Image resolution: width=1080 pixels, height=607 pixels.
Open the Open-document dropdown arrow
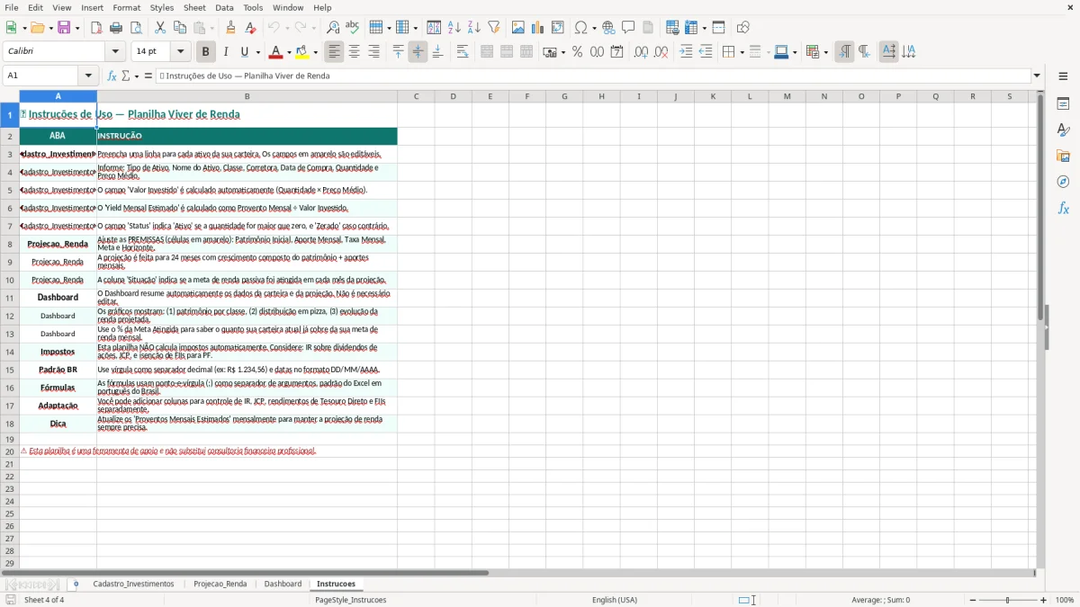tap(49, 28)
